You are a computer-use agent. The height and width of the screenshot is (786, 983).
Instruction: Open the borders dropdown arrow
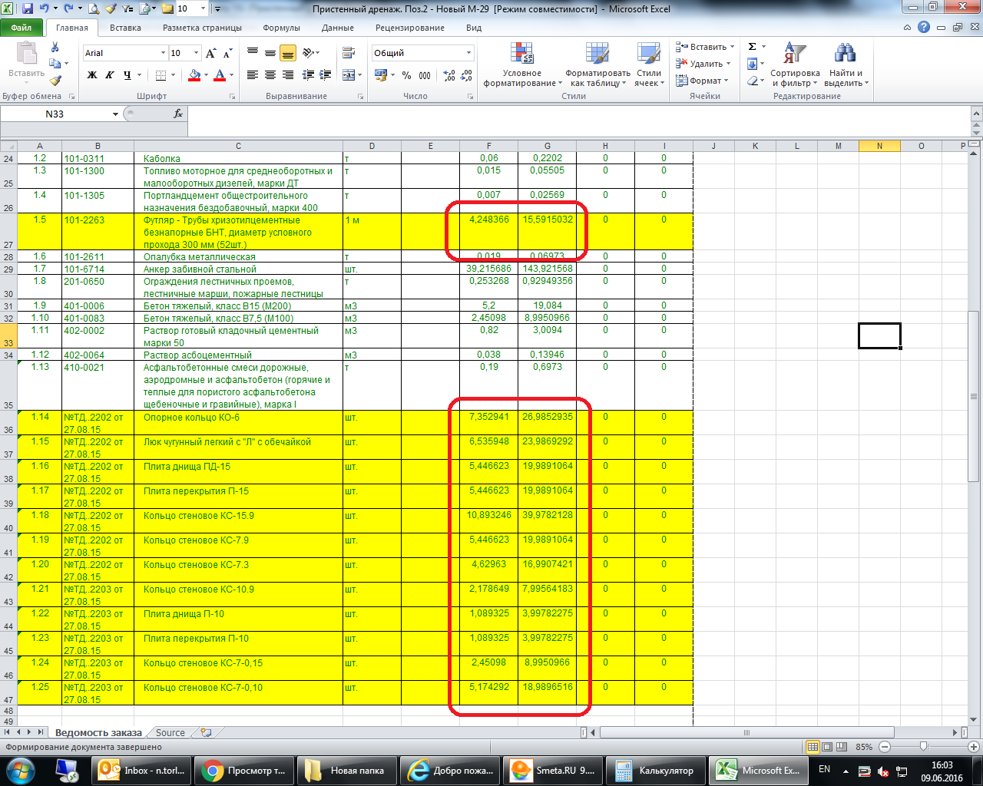click(x=174, y=75)
